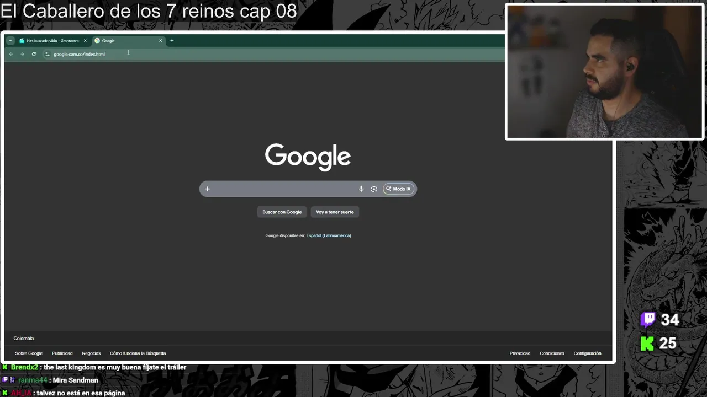The height and width of the screenshot is (397, 707).
Task: Switch to the Grantorrent 'Has buscado vikin' tab
Action: click(53, 41)
